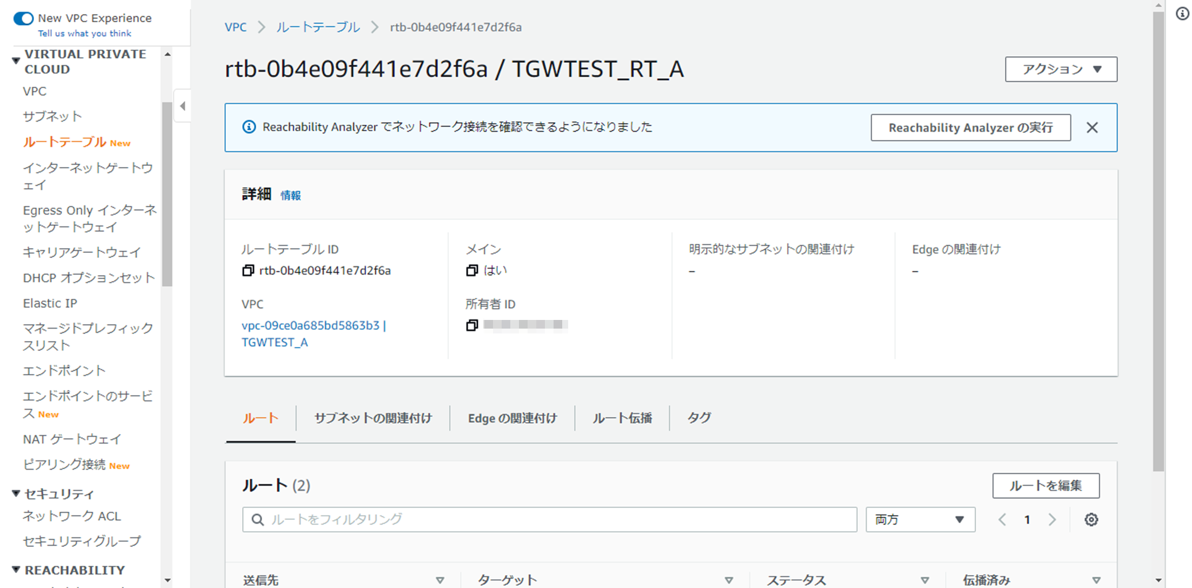This screenshot has width=1192, height=588.
Task: Click the info circle icon at top right
Action: coord(1182,14)
